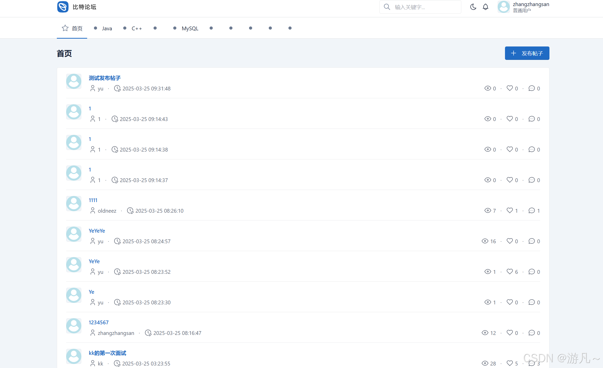
Task: Click the star icon beside 首页 tab
Action: point(65,28)
